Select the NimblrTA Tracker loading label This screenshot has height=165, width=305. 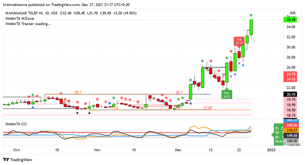click(28, 24)
